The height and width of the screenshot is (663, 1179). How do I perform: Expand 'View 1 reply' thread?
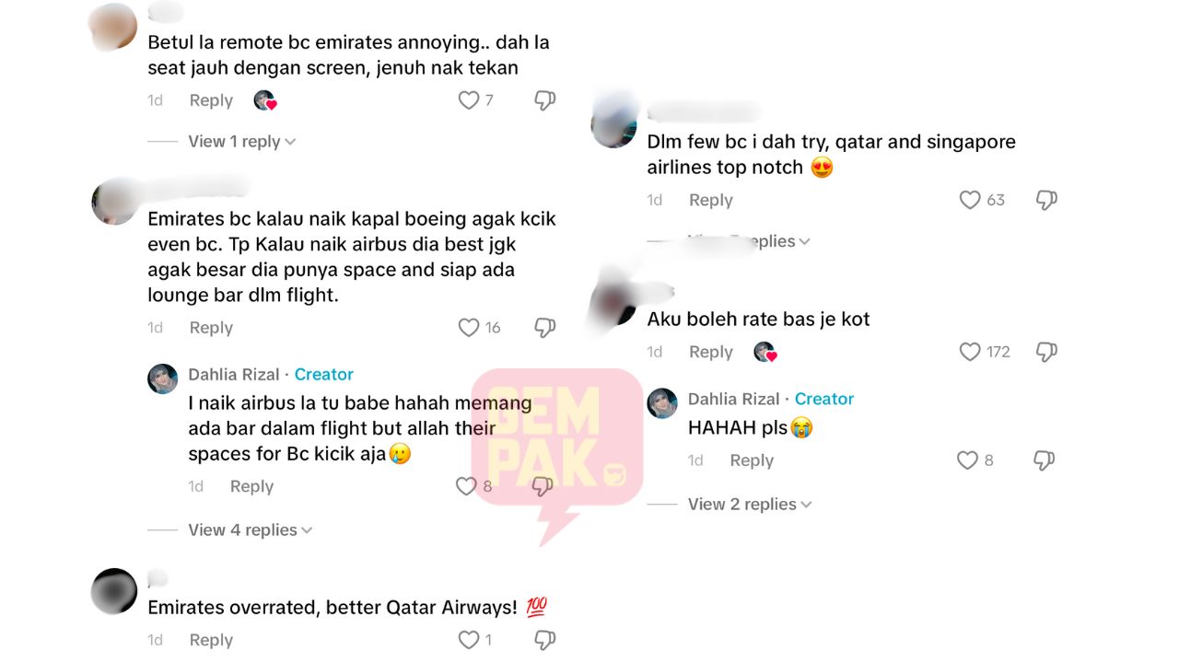click(x=242, y=141)
